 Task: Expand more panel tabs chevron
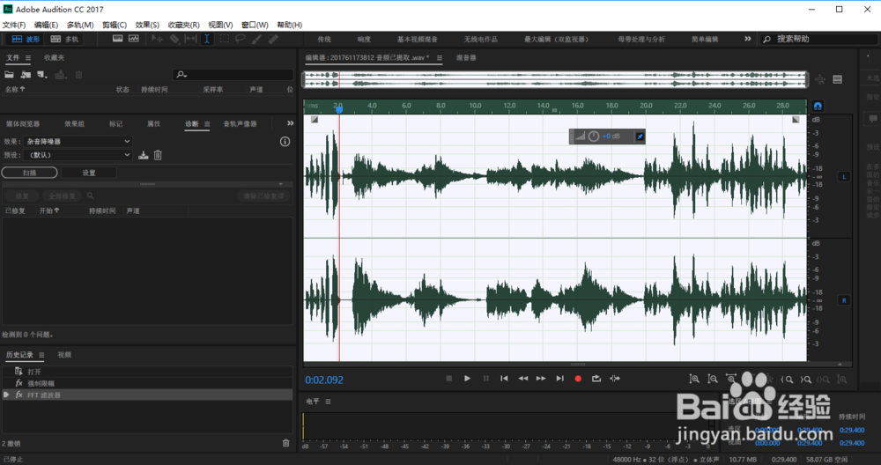290,123
